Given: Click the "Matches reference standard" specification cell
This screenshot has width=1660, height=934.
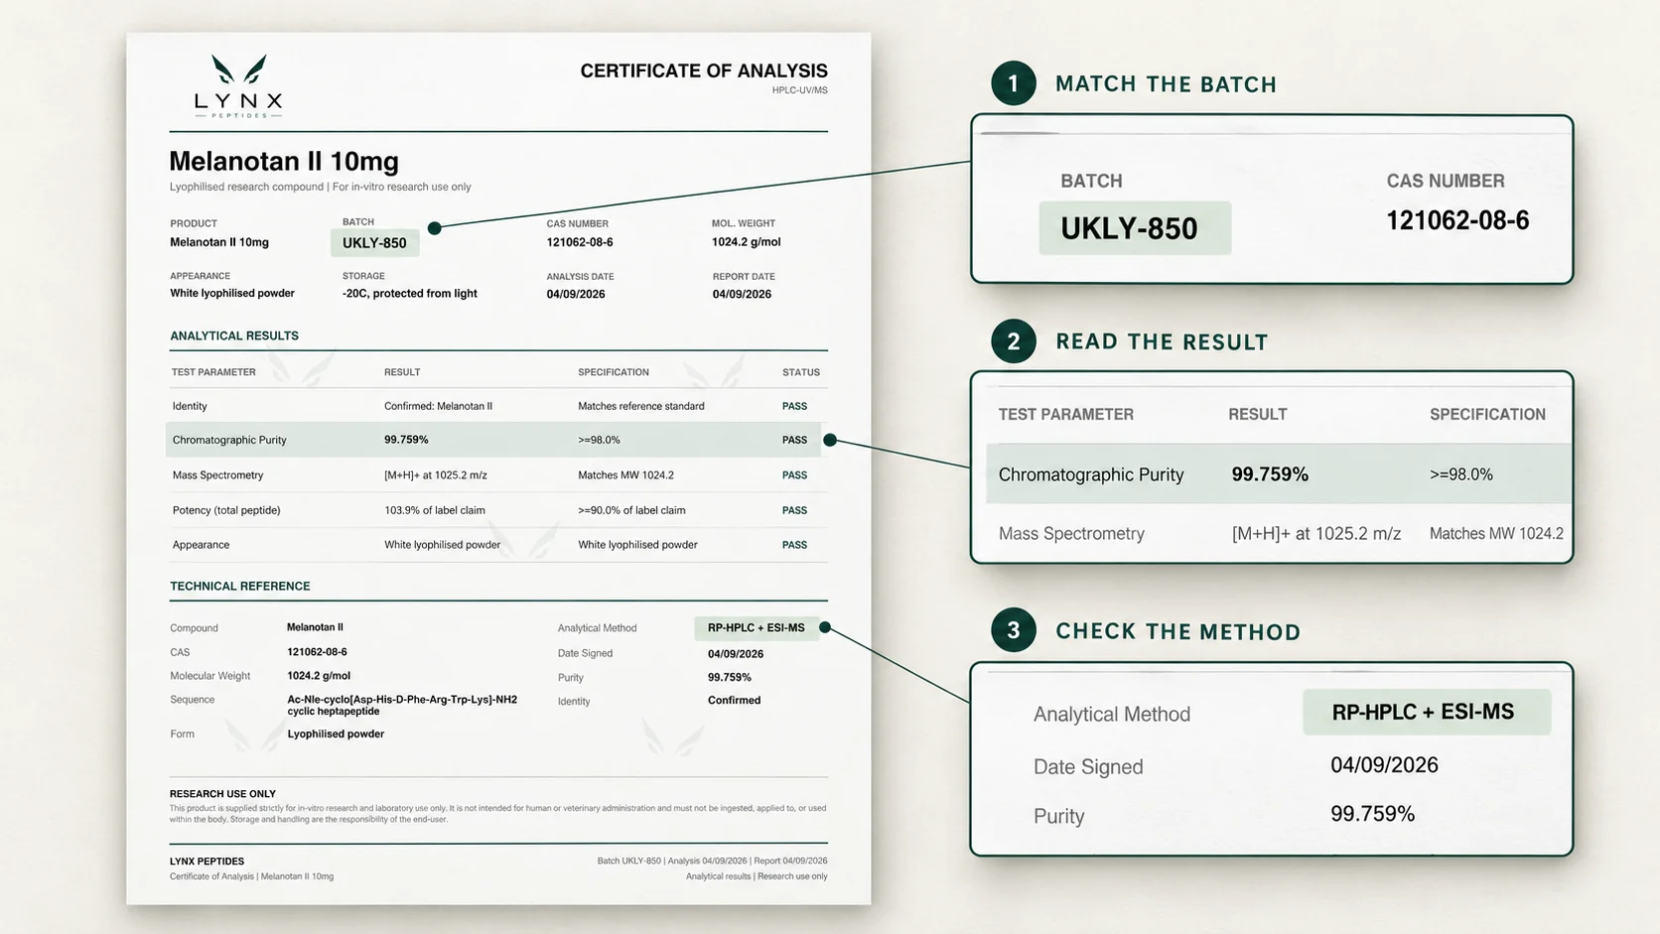Looking at the screenshot, I should tap(641, 406).
